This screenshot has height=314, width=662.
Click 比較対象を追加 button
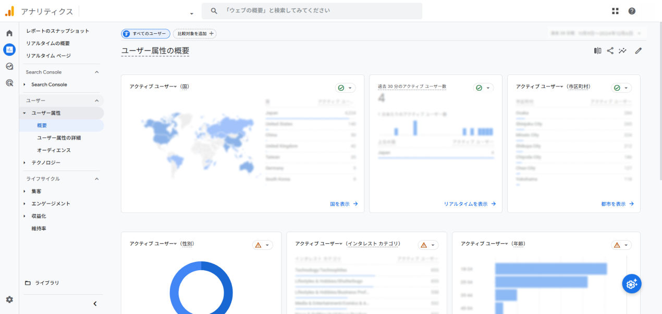195,34
